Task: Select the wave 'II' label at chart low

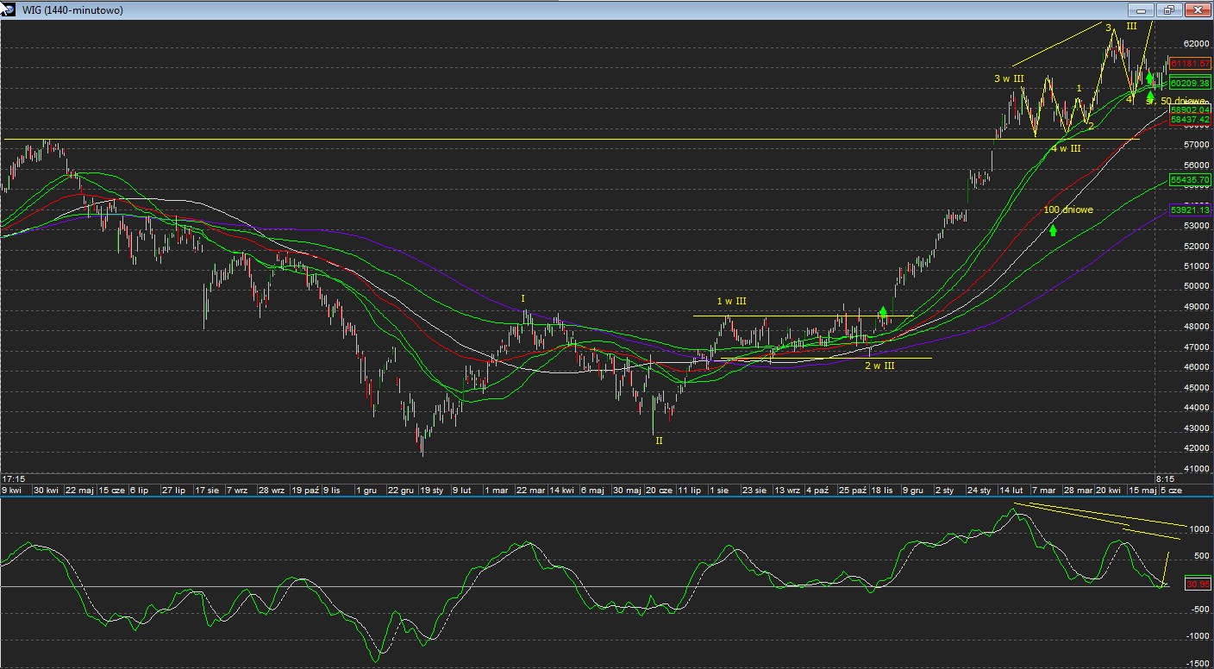Action: (659, 440)
